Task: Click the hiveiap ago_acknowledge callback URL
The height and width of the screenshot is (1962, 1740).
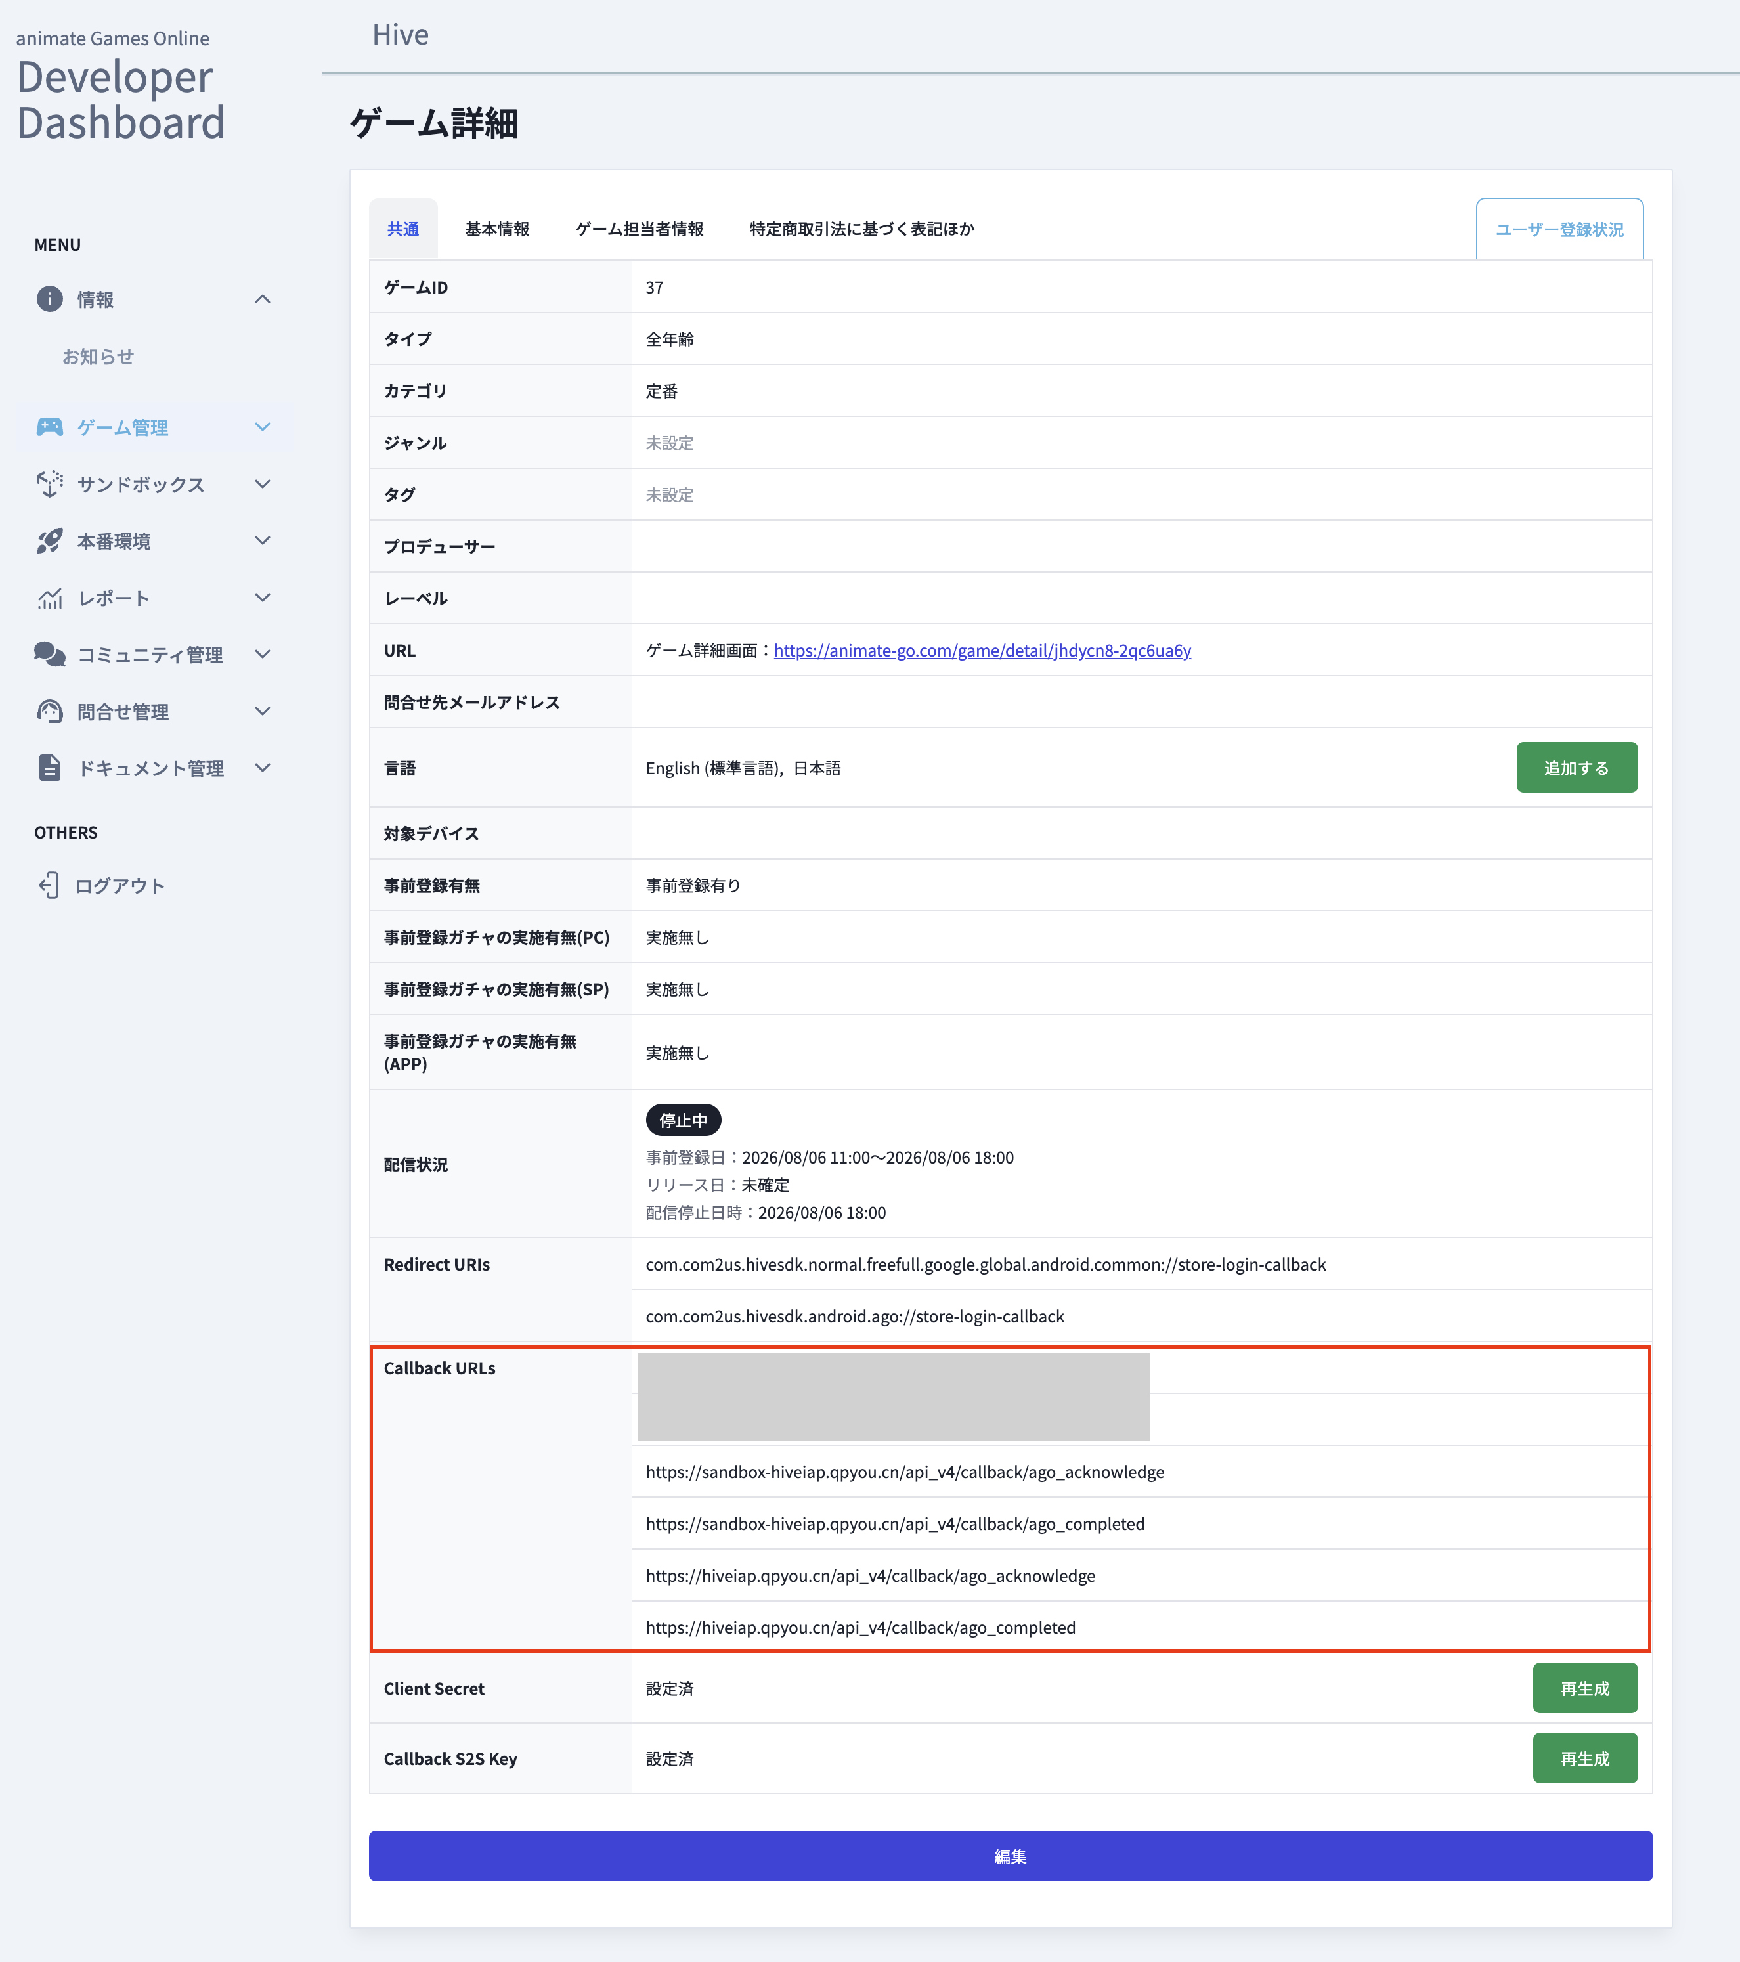Action: tap(871, 1575)
